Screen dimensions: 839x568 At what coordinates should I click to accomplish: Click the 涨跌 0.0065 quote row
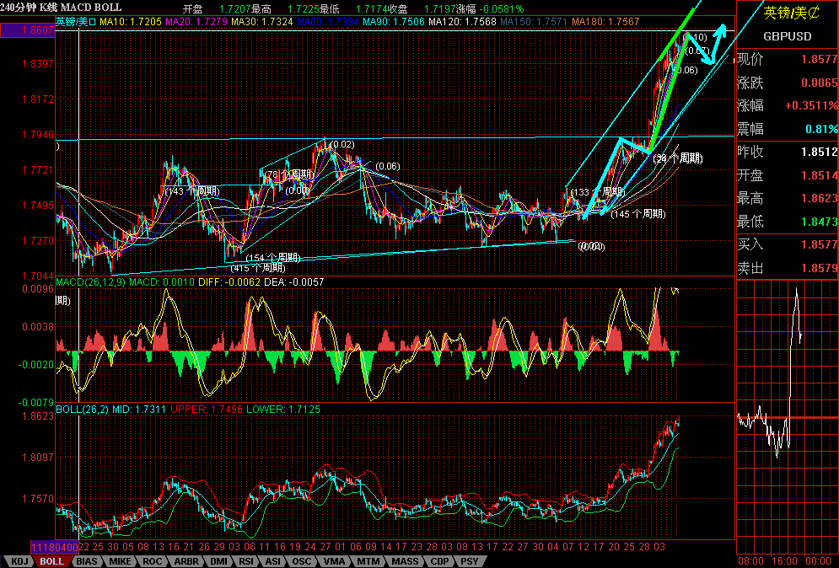[x=788, y=83]
